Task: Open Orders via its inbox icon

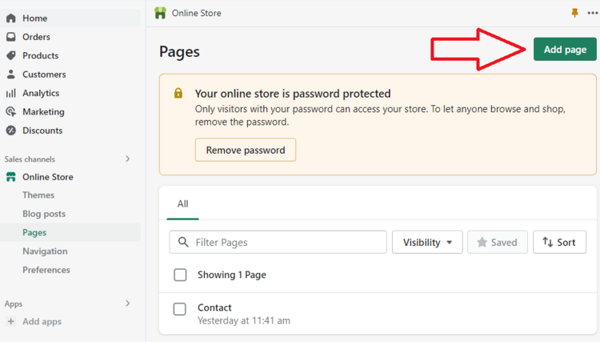Action: (11, 37)
